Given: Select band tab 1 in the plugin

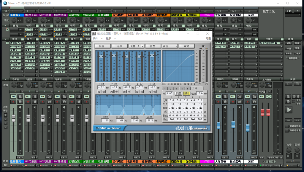Looking at the screenshot, I should (x=165, y=89).
